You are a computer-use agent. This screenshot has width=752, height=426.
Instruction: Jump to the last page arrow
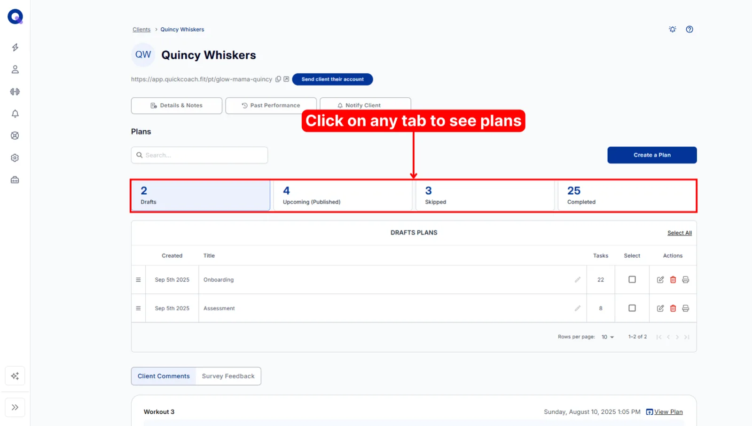[687, 337]
